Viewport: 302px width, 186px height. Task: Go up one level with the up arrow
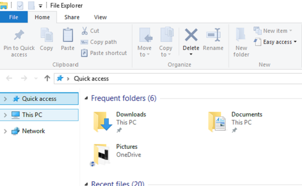[x=47, y=79]
